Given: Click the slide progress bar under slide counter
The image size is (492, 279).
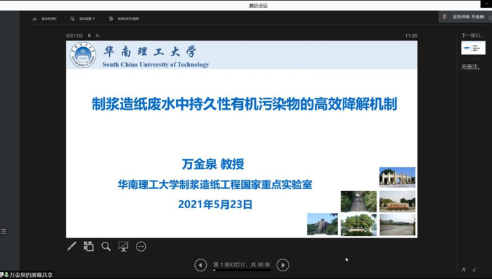Looking at the screenshot, I should pyautogui.click(x=241, y=270).
